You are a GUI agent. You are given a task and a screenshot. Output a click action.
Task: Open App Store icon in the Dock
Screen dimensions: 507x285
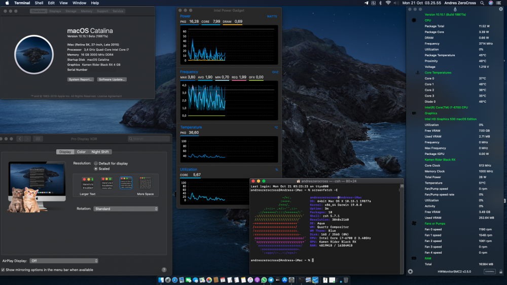click(284, 280)
